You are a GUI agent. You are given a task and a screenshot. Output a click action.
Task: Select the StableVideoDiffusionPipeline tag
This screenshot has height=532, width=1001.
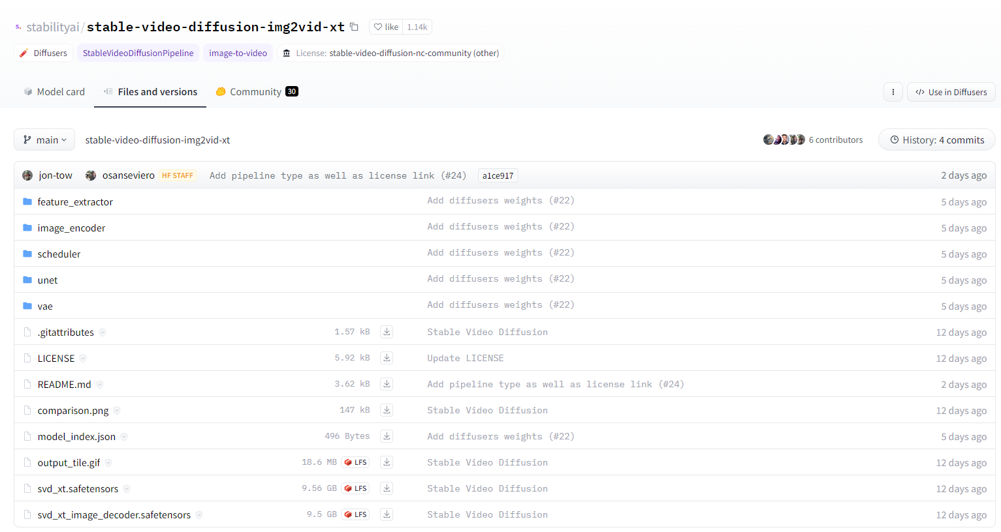coord(138,53)
